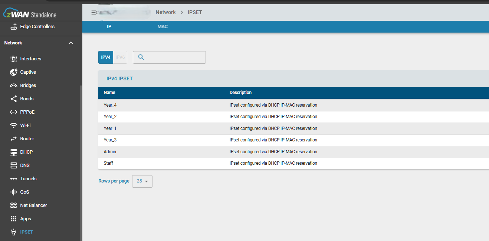The height and width of the screenshot is (241, 489).
Task: Click the Captive portal globe icon
Action: pyautogui.click(x=14, y=72)
